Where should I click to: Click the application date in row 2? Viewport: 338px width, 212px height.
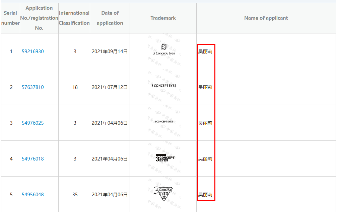[110, 87]
